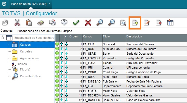Select the Departamento title cell
Image resolution: width=187 pixels, height=103 pixels.
114,86
